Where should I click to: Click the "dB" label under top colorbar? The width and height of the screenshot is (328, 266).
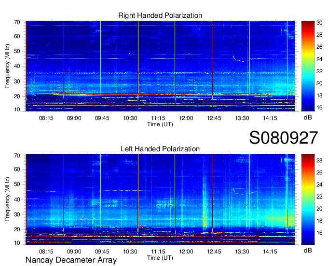coord(308,118)
